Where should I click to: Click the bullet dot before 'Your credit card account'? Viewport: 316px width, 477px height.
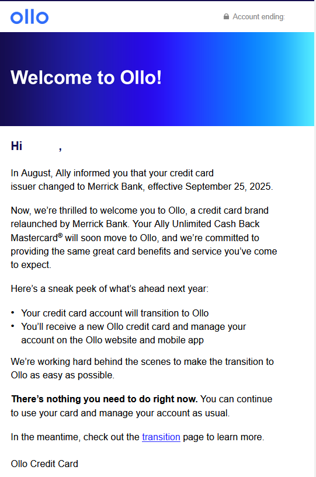(x=13, y=312)
